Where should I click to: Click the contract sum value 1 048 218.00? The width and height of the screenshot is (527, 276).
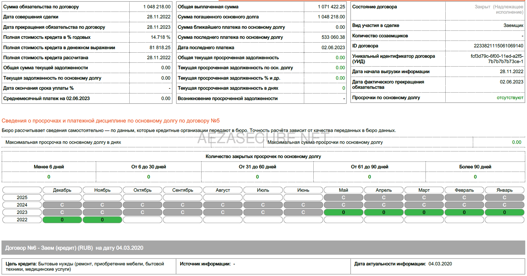click(x=157, y=7)
